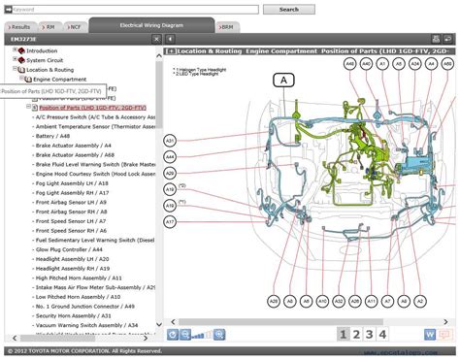460x360 pixels.
Task: Click tree panel scroll-up arrow
Action: (159, 55)
